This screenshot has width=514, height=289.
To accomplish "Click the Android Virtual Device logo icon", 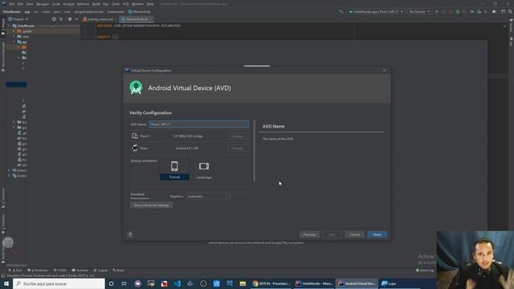I will tap(136, 88).
